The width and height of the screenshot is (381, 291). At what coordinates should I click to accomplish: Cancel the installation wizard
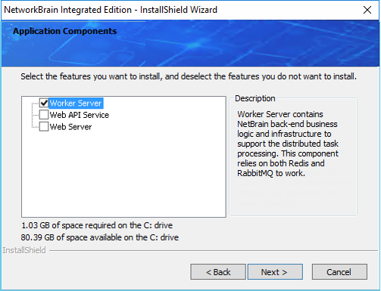pyautogui.click(x=339, y=272)
